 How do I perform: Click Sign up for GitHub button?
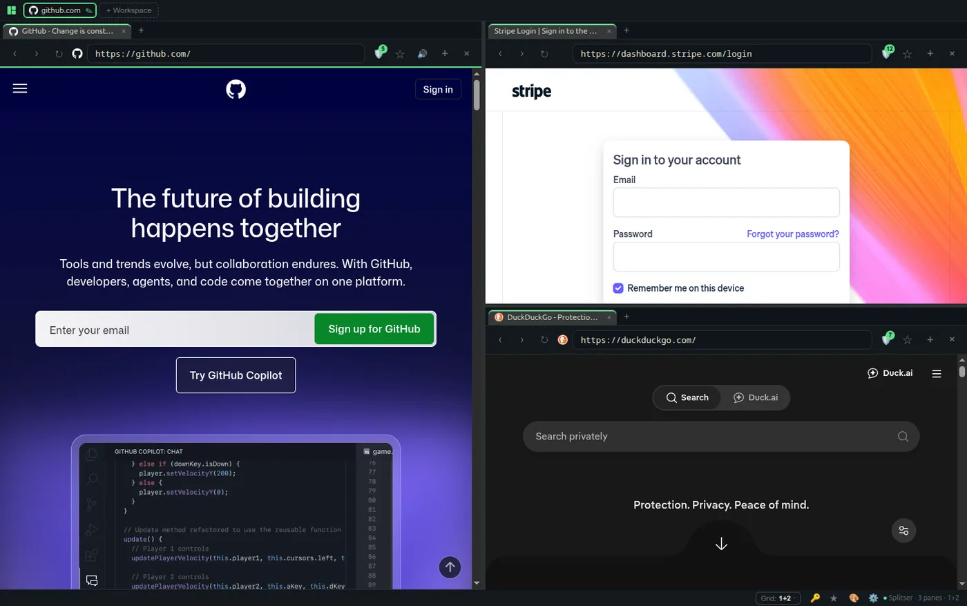coord(374,329)
